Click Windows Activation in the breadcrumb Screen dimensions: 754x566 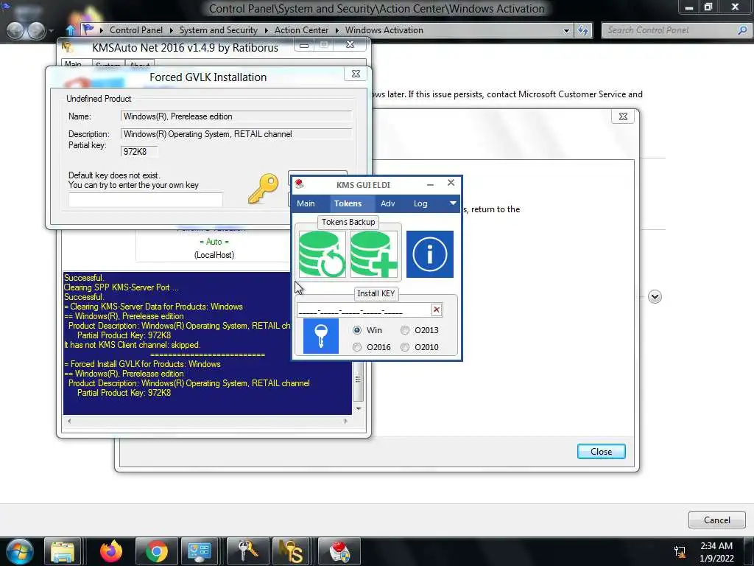coord(384,29)
